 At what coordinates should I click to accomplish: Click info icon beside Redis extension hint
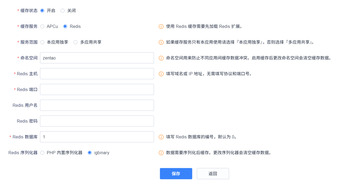[x=161, y=27]
